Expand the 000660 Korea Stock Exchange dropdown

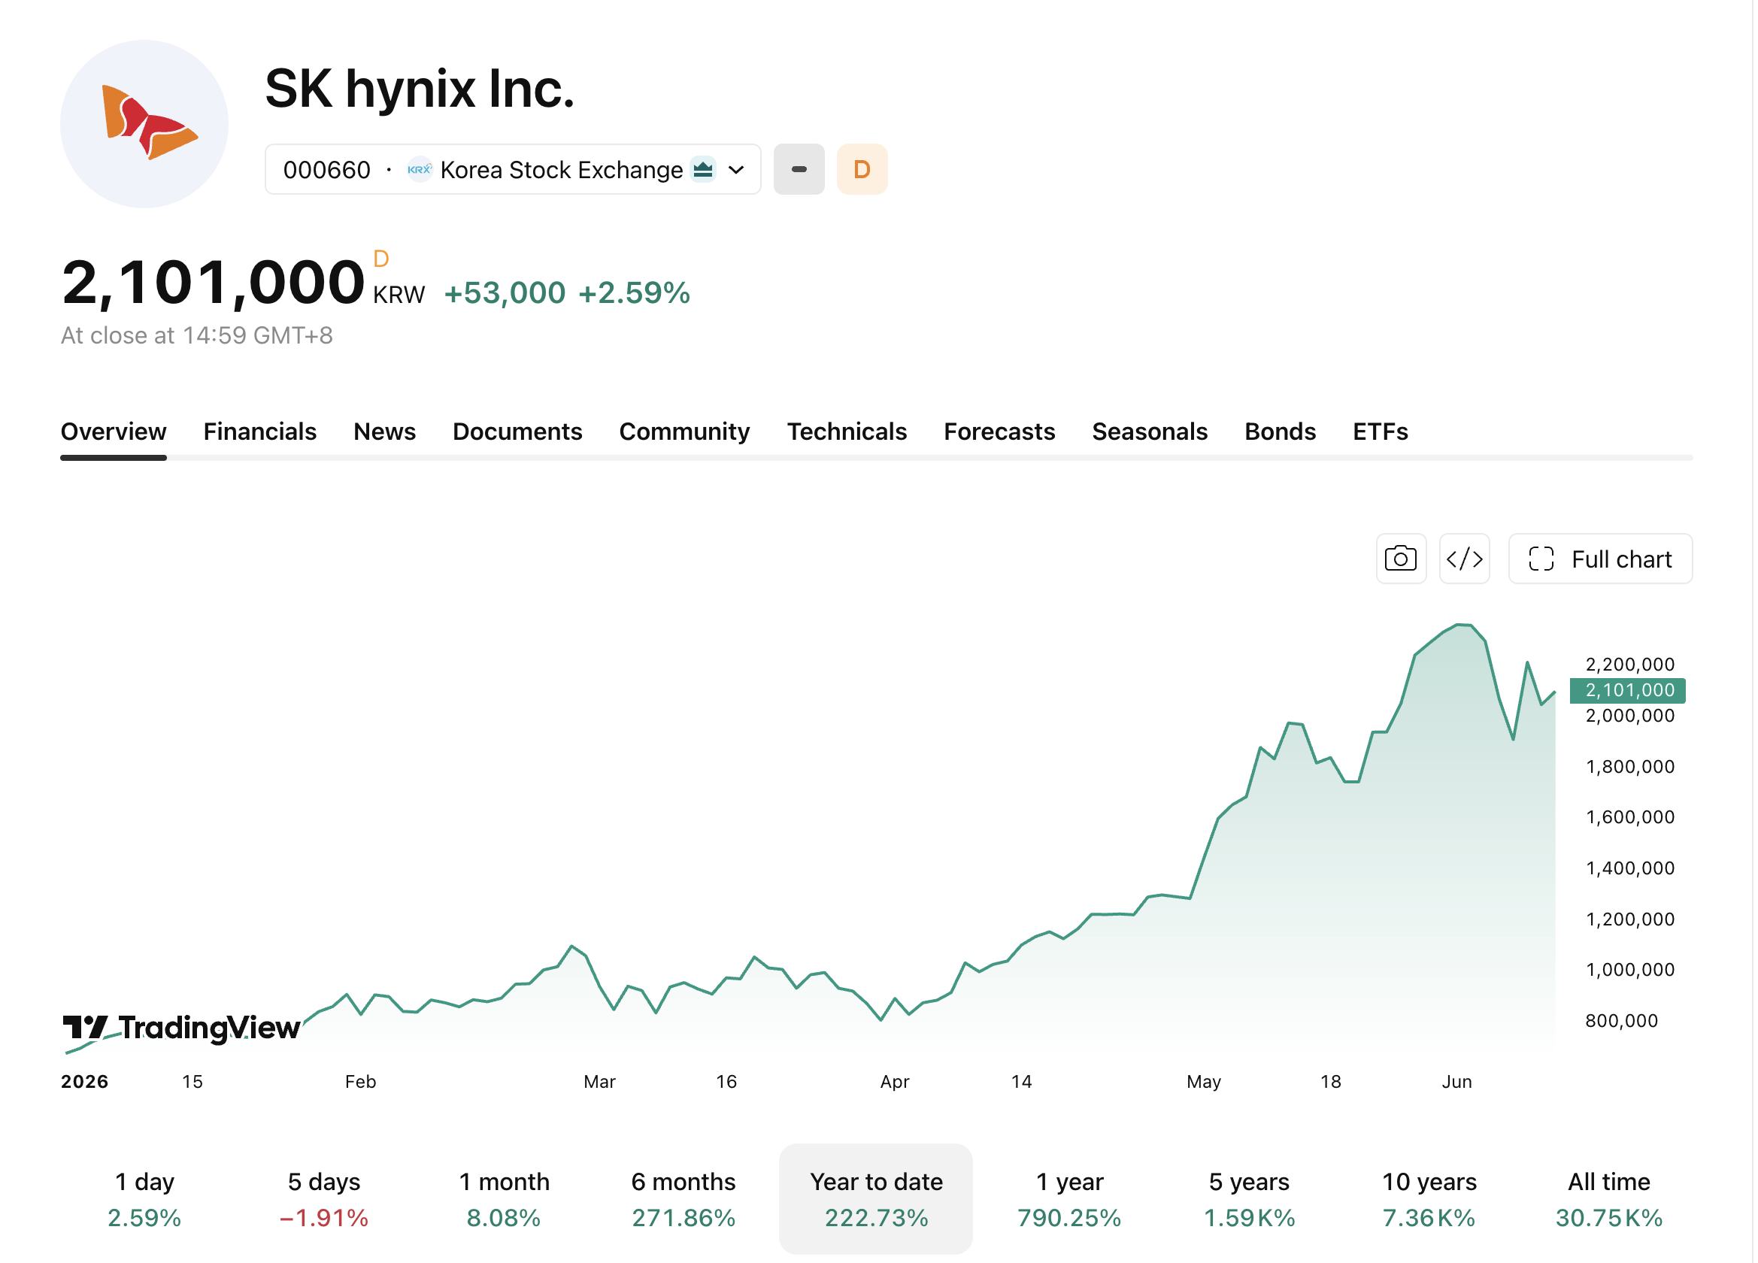pyautogui.click(x=513, y=169)
